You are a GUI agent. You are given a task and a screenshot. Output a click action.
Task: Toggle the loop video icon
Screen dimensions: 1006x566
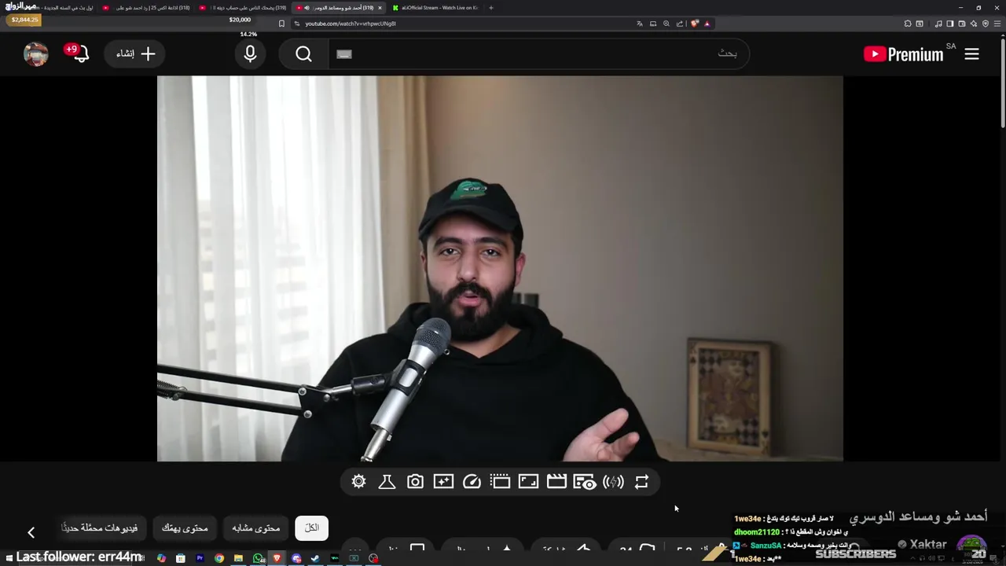click(x=641, y=482)
